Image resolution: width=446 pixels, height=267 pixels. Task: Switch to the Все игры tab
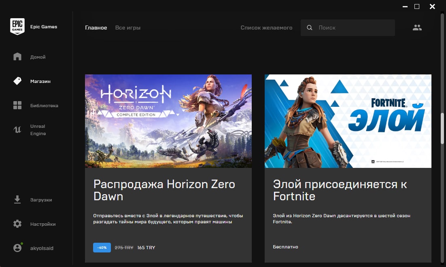(128, 28)
